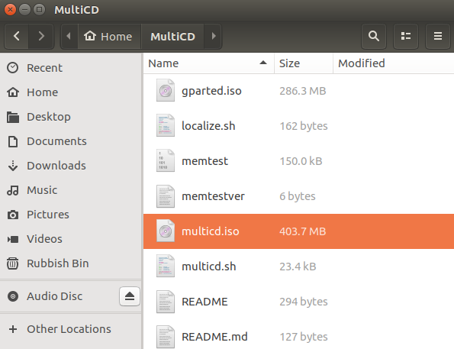
Task: Expand path bar with right small arrow
Action: 214,36
